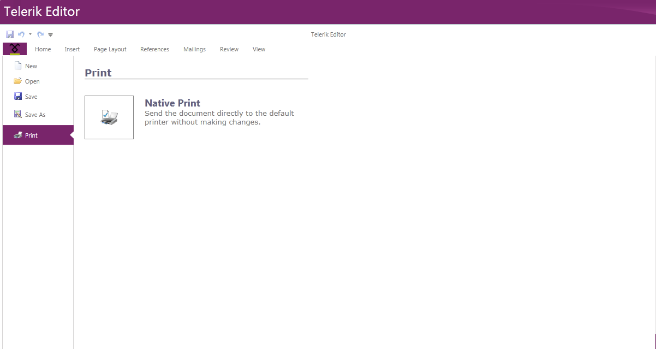Select Print in the backstage menu
Screen dimensions: 656x349
click(38, 135)
